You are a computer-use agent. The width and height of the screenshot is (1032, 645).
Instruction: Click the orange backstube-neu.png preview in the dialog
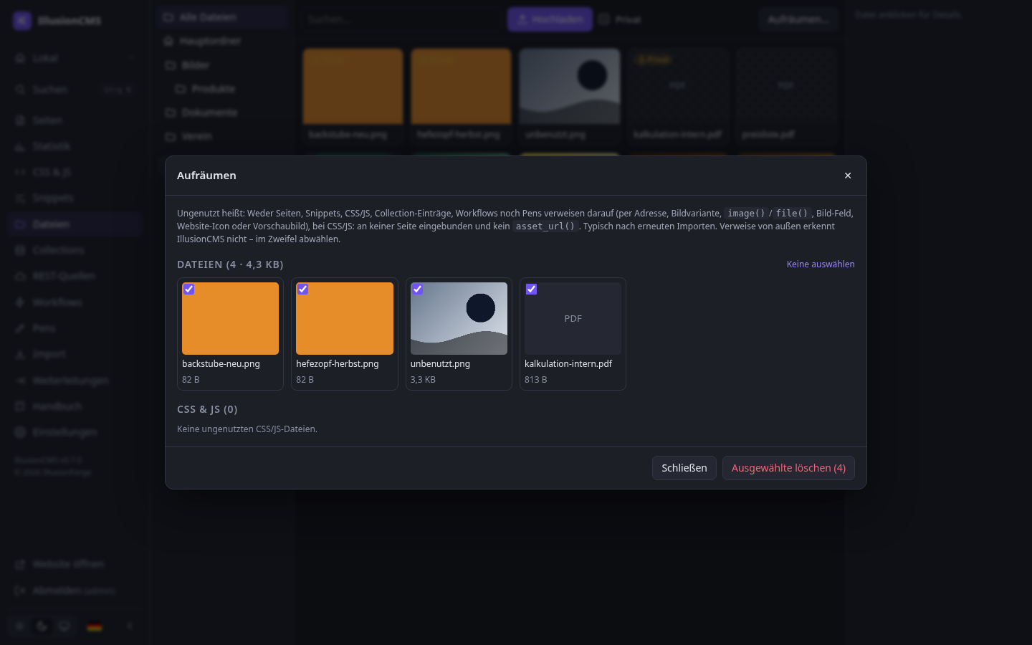pos(230,318)
